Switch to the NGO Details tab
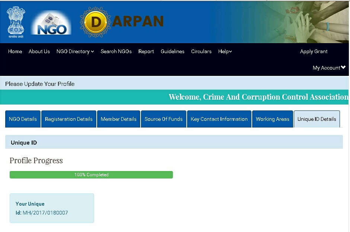This screenshot has height=232, width=350. (x=23, y=119)
